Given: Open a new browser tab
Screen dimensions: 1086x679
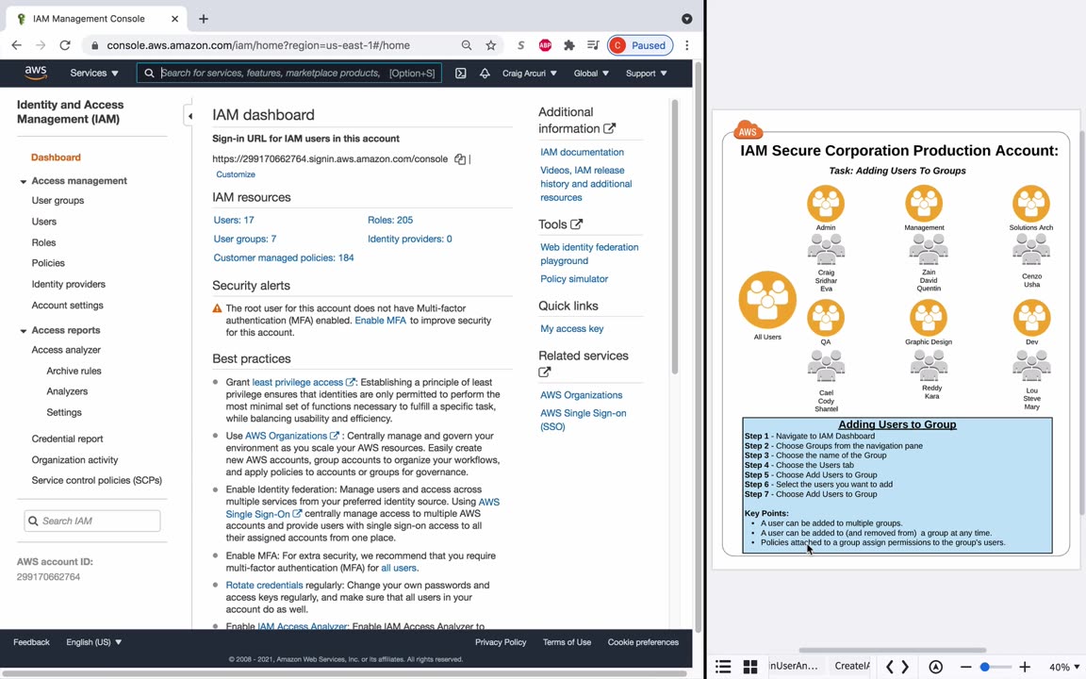Looking at the screenshot, I should point(203,19).
